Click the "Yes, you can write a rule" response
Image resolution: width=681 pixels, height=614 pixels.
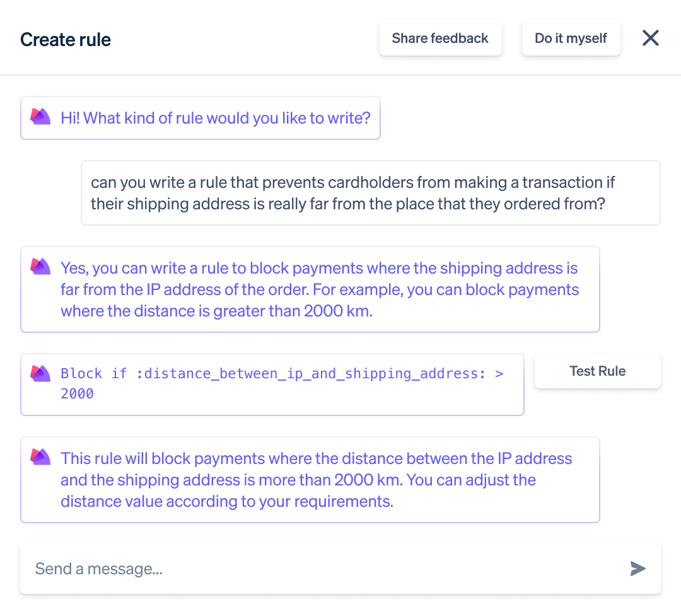(x=310, y=289)
